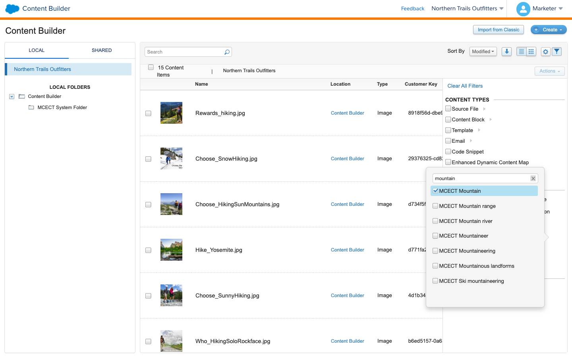Open the Create dropdown button
The height and width of the screenshot is (357, 572).
(x=549, y=30)
